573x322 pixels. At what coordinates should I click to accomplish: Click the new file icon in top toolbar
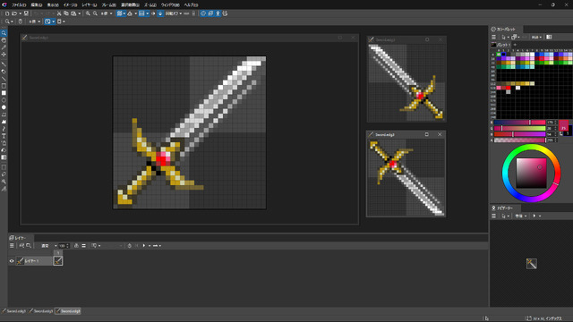pyautogui.click(x=7, y=13)
